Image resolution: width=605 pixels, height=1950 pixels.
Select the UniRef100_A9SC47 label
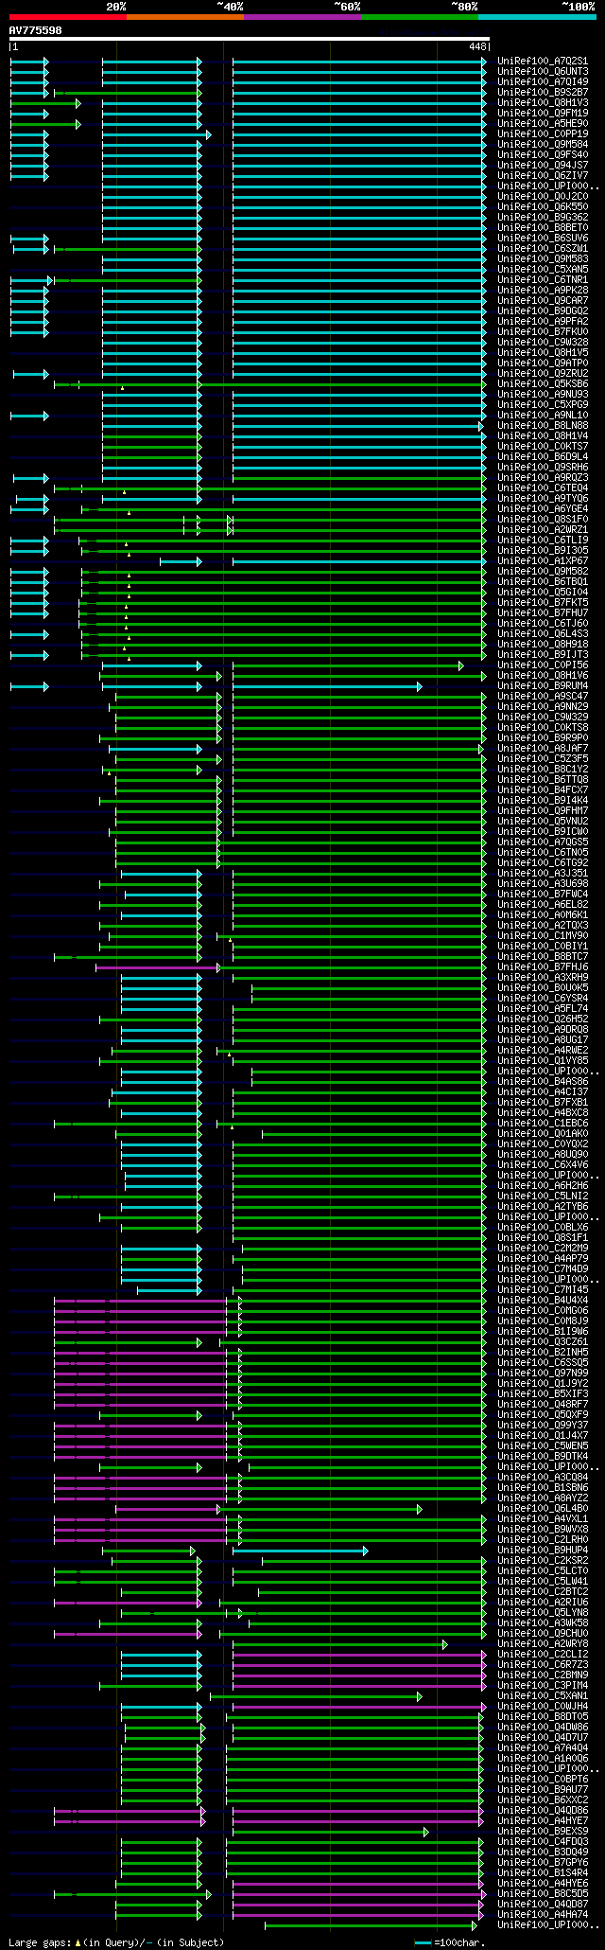click(543, 696)
